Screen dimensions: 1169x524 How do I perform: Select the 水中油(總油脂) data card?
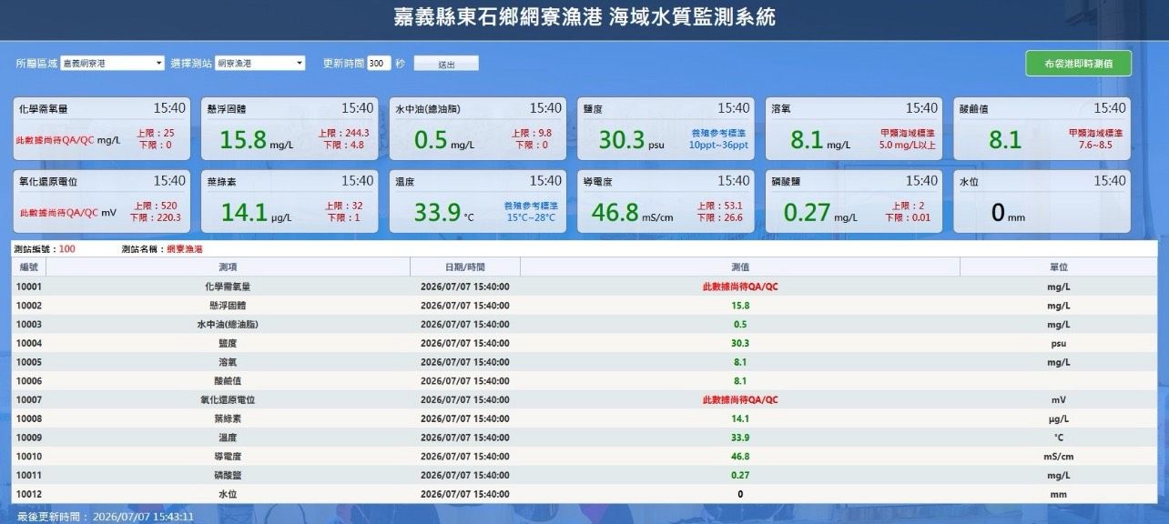(477, 128)
